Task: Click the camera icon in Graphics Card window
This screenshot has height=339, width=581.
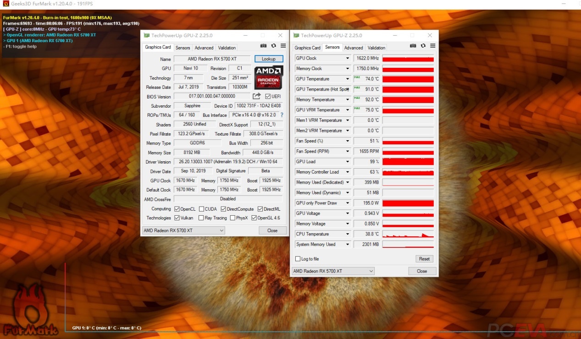Action: click(263, 46)
